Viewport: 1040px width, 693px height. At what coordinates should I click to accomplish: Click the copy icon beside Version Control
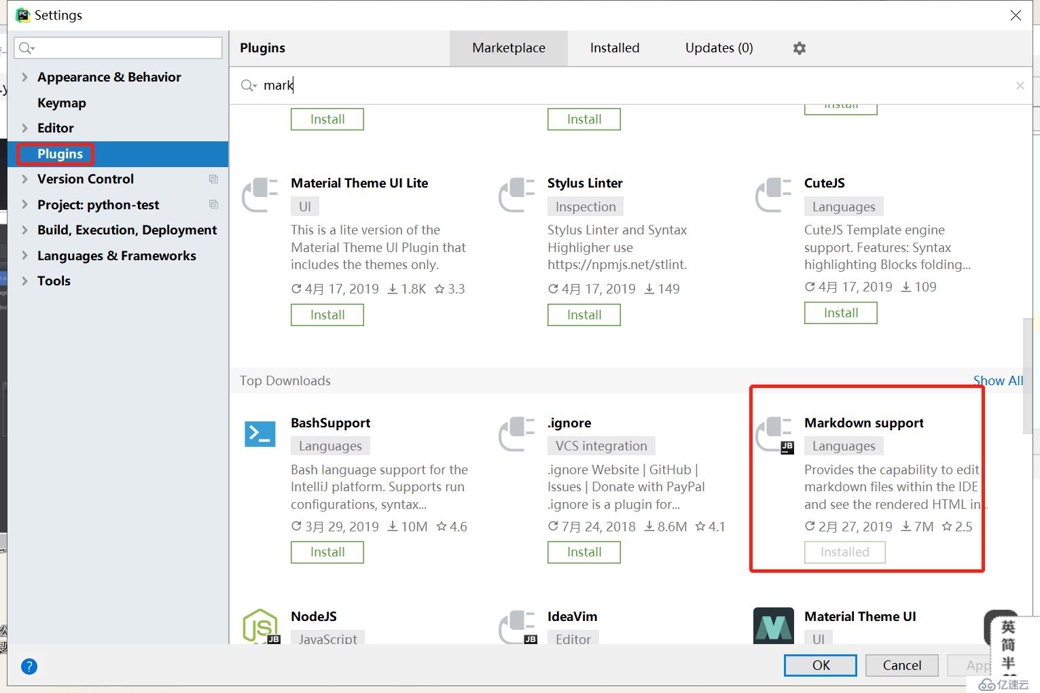coord(213,179)
